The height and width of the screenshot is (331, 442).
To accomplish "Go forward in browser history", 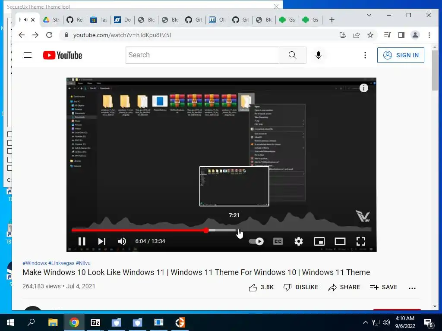I will pos(35,35).
